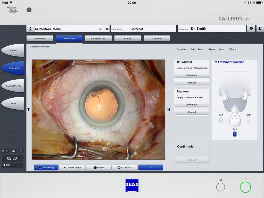Viewport: 264px width, 198px height.
Task: Select the Recording icon button below the video
Action: pos(46,167)
